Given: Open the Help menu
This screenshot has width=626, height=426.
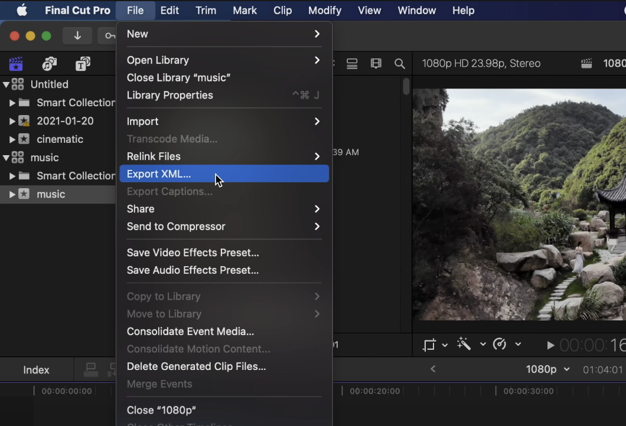Looking at the screenshot, I should pos(463,11).
